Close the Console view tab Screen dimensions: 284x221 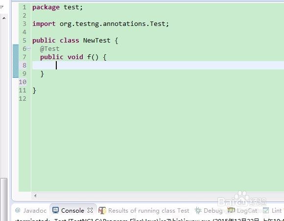click(x=90, y=210)
